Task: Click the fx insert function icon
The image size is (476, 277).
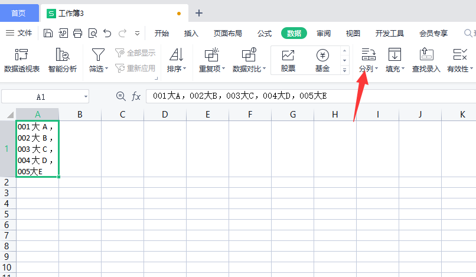Action: [x=136, y=97]
